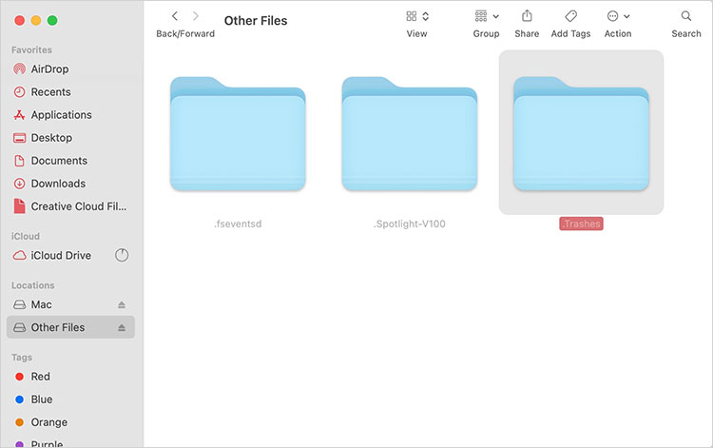713x448 pixels.
Task: Switch to icon view with View grid button
Action: pyautogui.click(x=411, y=16)
